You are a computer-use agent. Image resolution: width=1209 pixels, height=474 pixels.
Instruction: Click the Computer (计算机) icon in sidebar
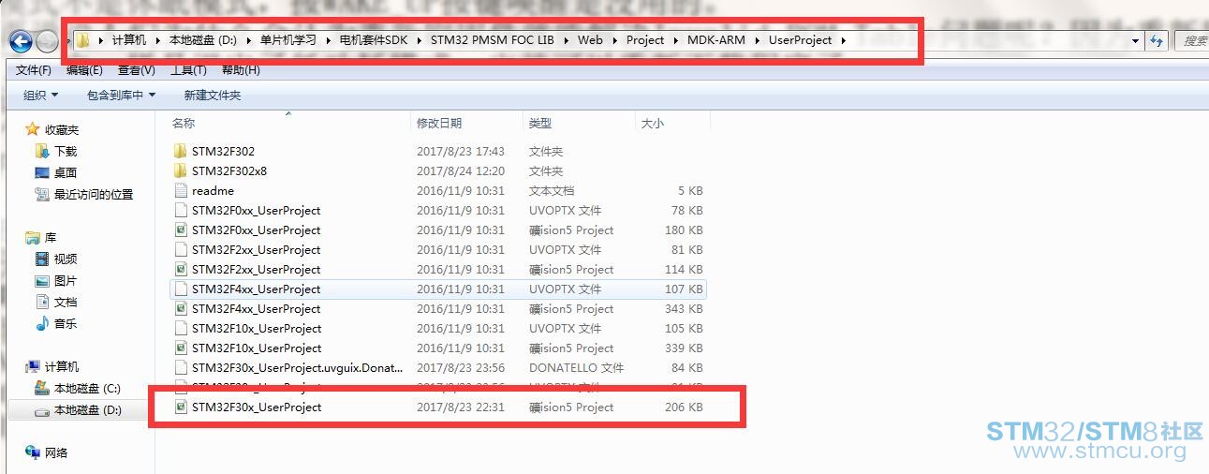(33, 366)
